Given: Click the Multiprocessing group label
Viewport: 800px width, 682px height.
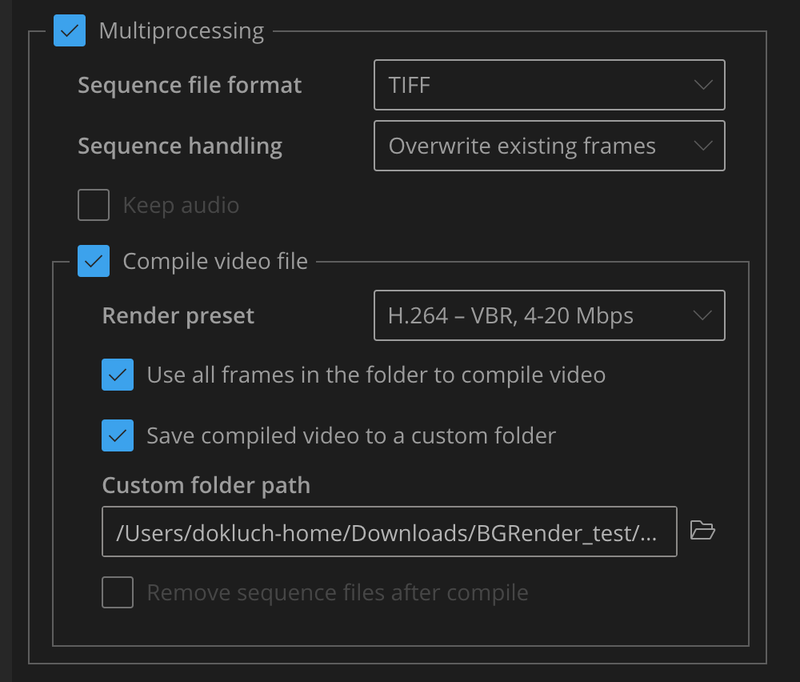Looking at the screenshot, I should coord(181,31).
